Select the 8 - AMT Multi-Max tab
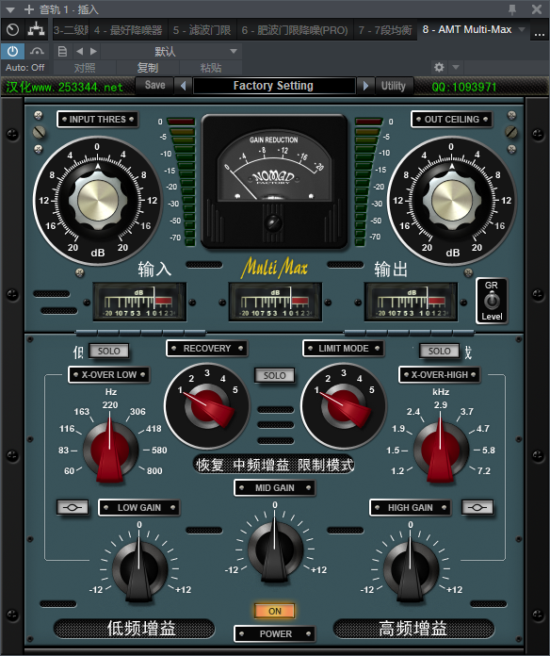The height and width of the screenshot is (656, 550). [467, 30]
